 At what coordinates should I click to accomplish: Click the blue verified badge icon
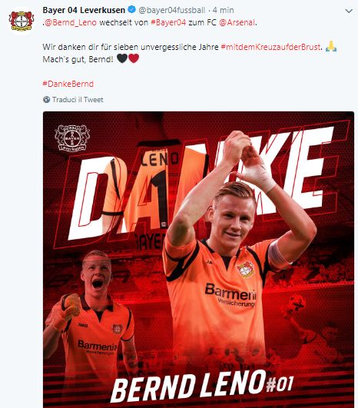[132, 10]
